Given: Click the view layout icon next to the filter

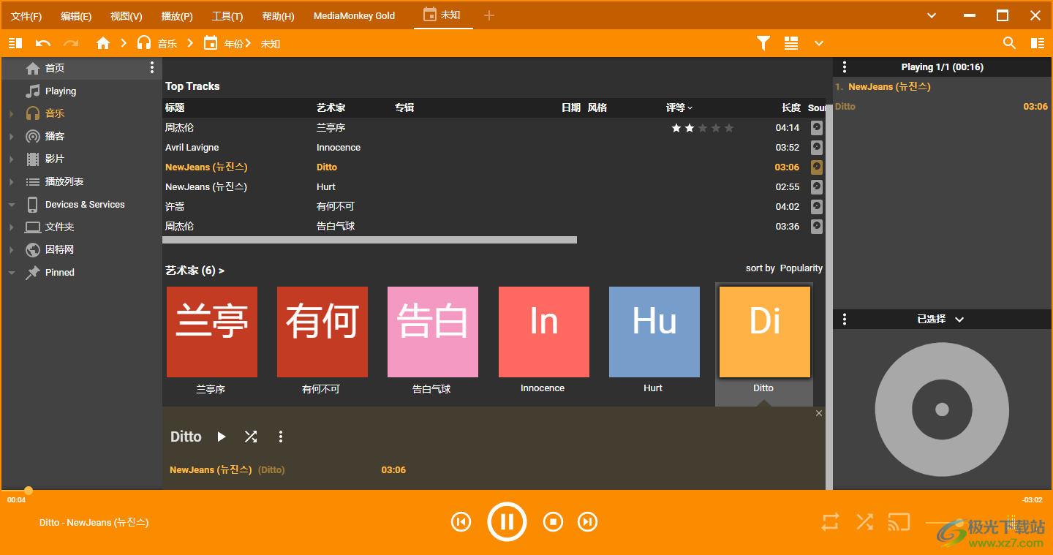Looking at the screenshot, I should (x=790, y=43).
